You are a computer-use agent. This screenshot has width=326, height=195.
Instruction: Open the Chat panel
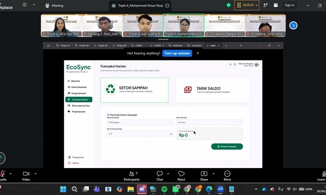point(160,176)
